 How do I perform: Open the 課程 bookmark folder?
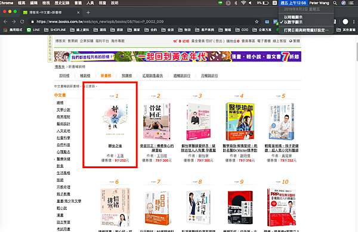[100, 30]
